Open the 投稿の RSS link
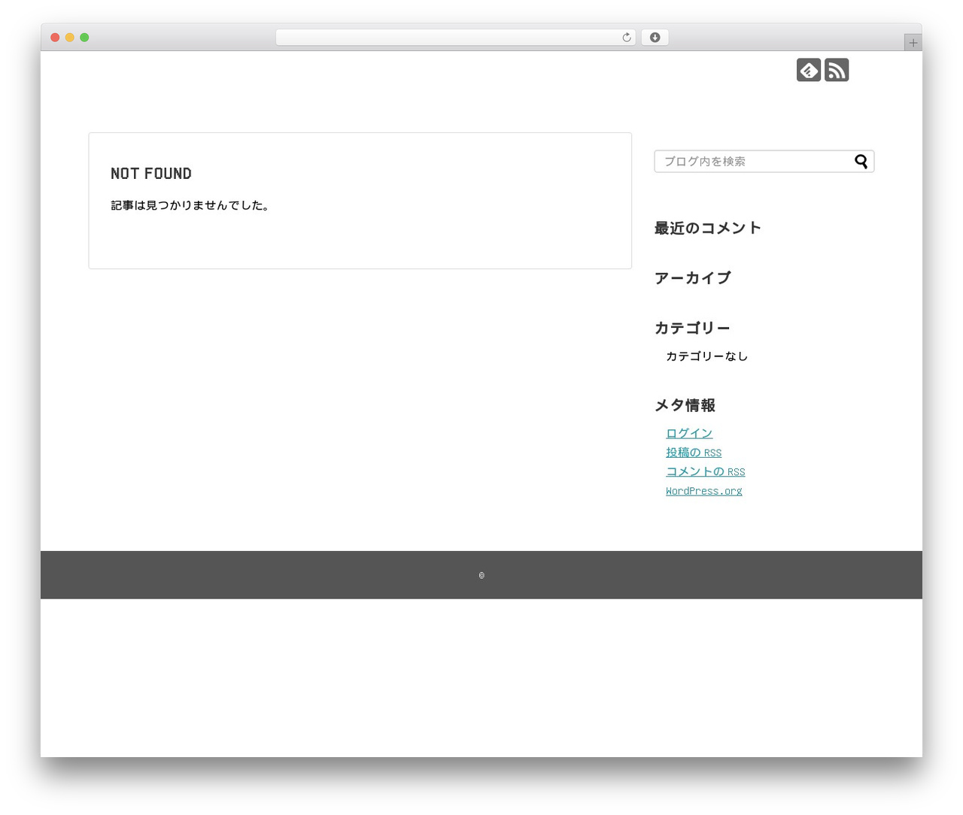 [694, 453]
